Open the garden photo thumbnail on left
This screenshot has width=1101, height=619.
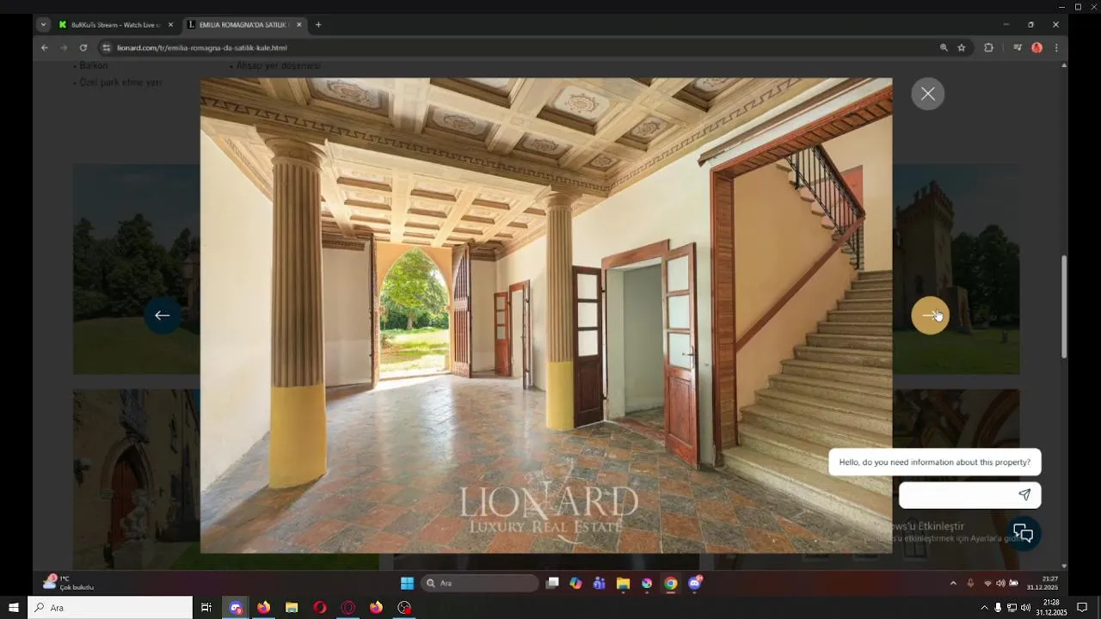[x=137, y=269]
